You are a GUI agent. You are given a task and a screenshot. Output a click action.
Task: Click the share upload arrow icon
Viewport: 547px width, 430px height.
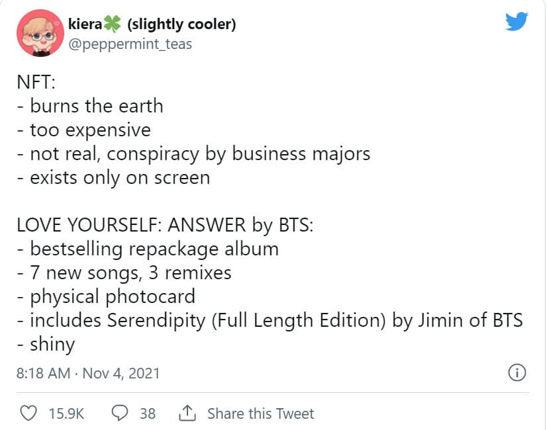pos(187,413)
